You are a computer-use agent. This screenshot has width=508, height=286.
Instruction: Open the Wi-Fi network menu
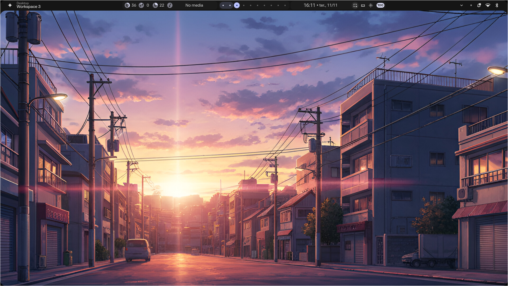(488, 5)
